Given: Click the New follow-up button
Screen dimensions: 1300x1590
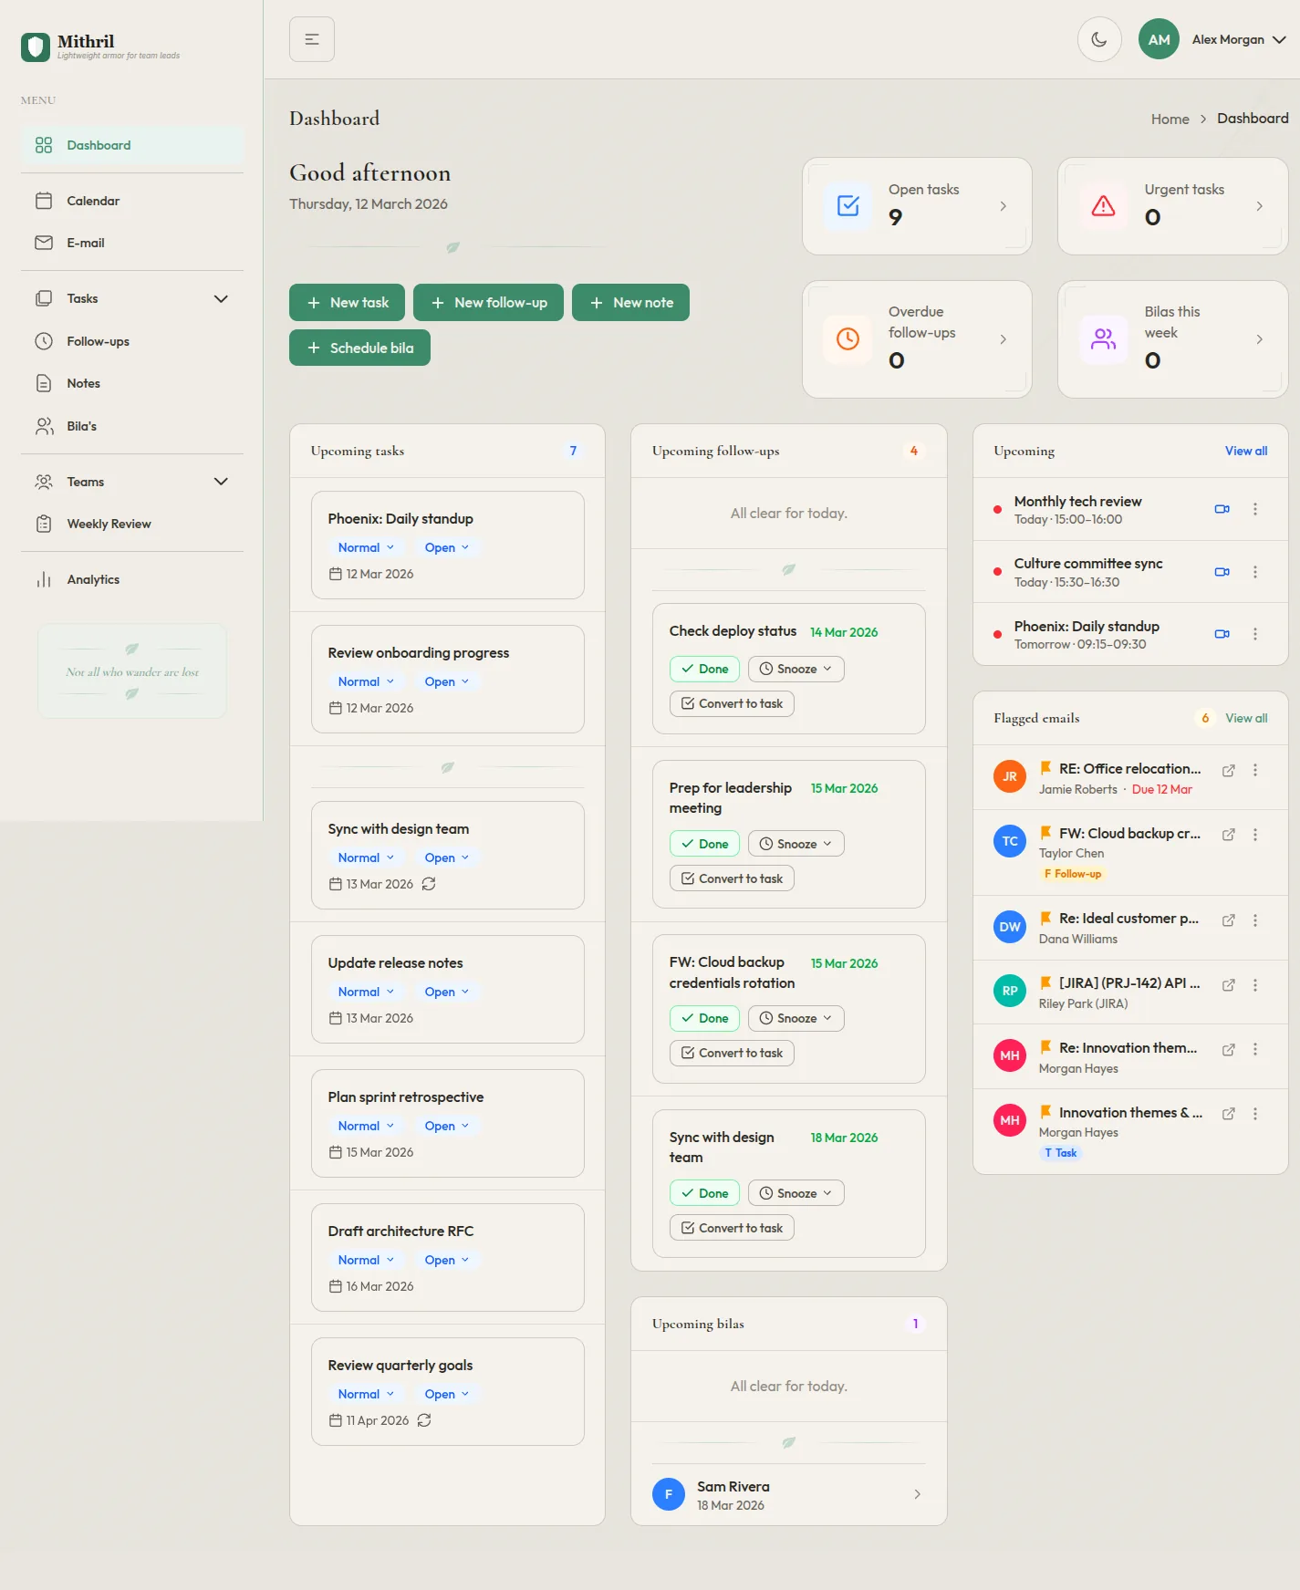Looking at the screenshot, I should point(488,303).
